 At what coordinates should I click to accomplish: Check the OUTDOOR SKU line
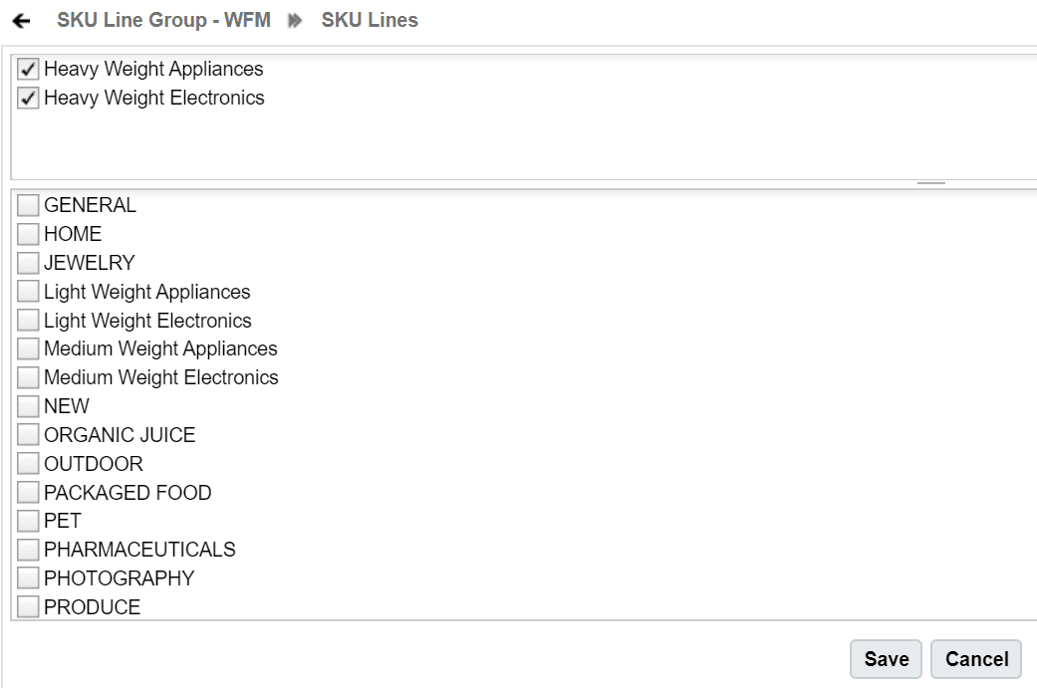[28, 463]
